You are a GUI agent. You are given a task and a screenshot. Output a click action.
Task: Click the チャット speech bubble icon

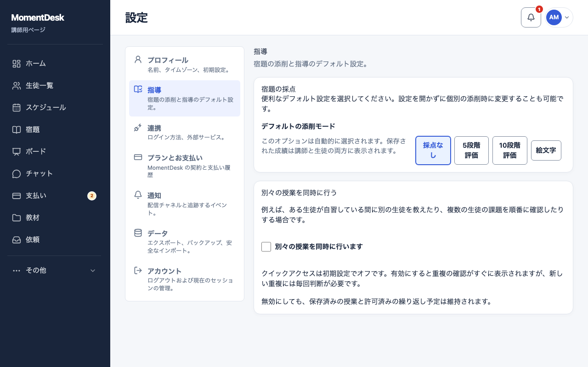[x=17, y=173]
